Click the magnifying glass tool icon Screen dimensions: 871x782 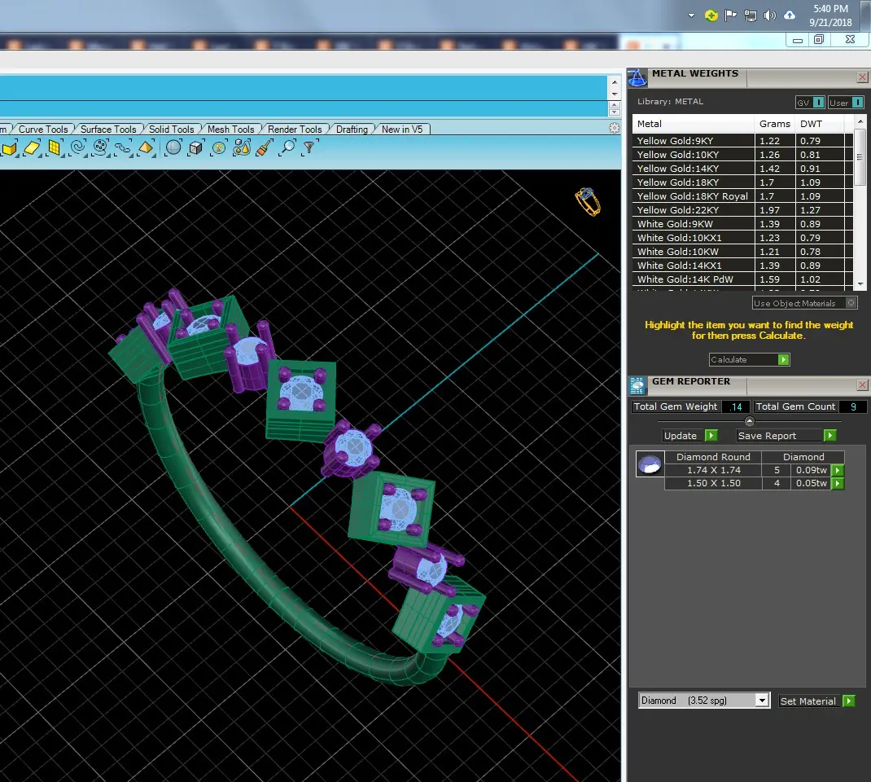pos(287,147)
